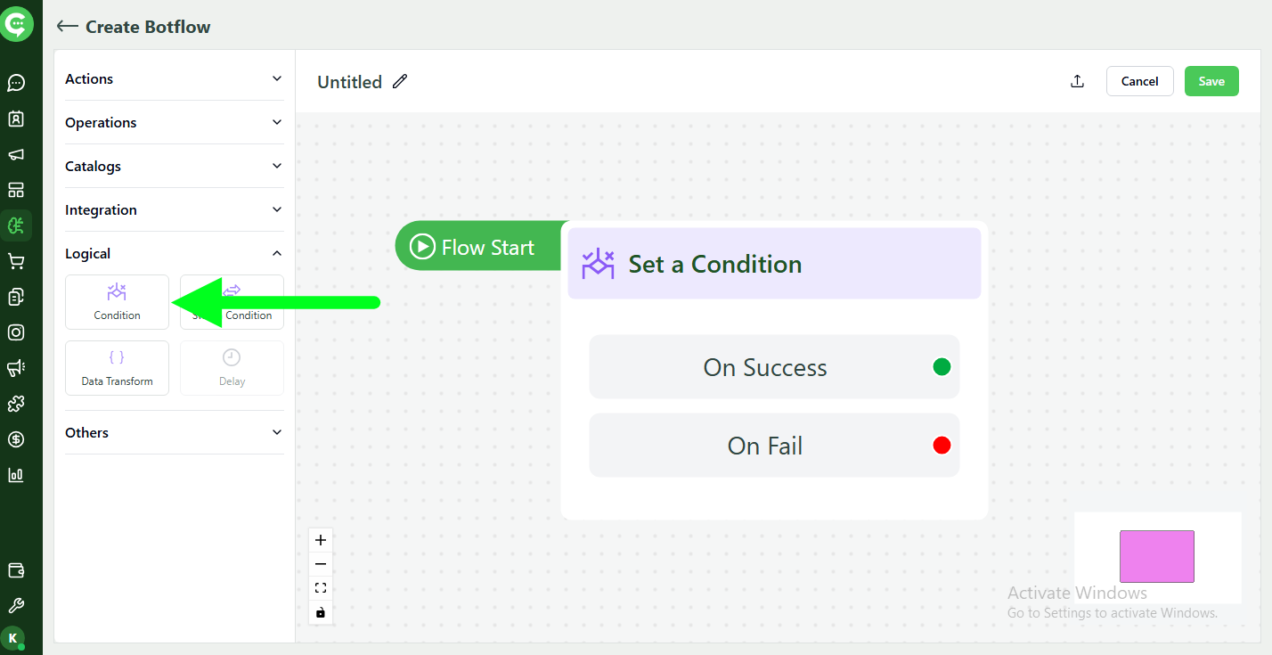
Task: Open the analytics bar chart section
Action: [19, 475]
